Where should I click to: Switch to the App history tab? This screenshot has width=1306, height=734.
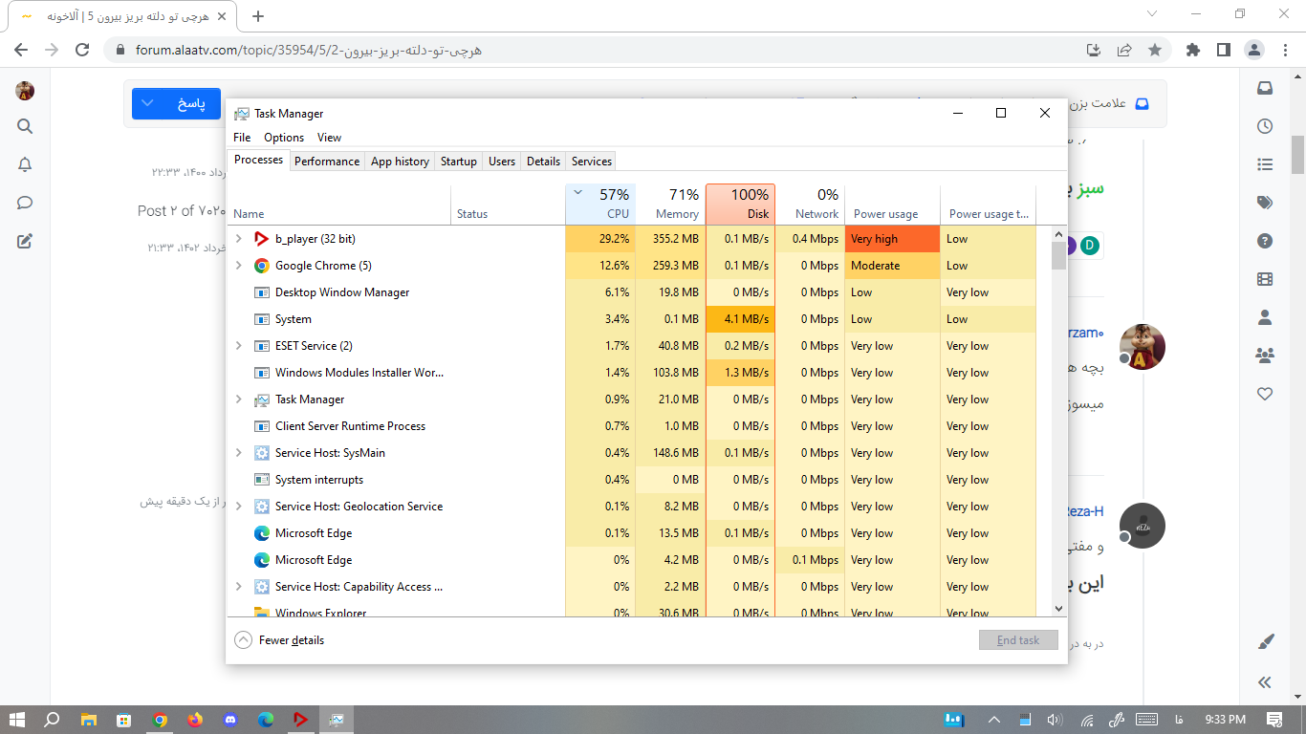(400, 162)
